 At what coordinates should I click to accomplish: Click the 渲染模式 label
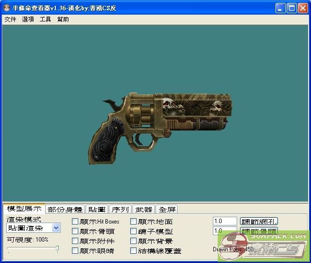pos(24,220)
